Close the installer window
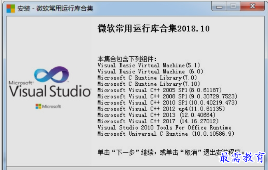This screenshot has width=268, height=170. point(252,6)
